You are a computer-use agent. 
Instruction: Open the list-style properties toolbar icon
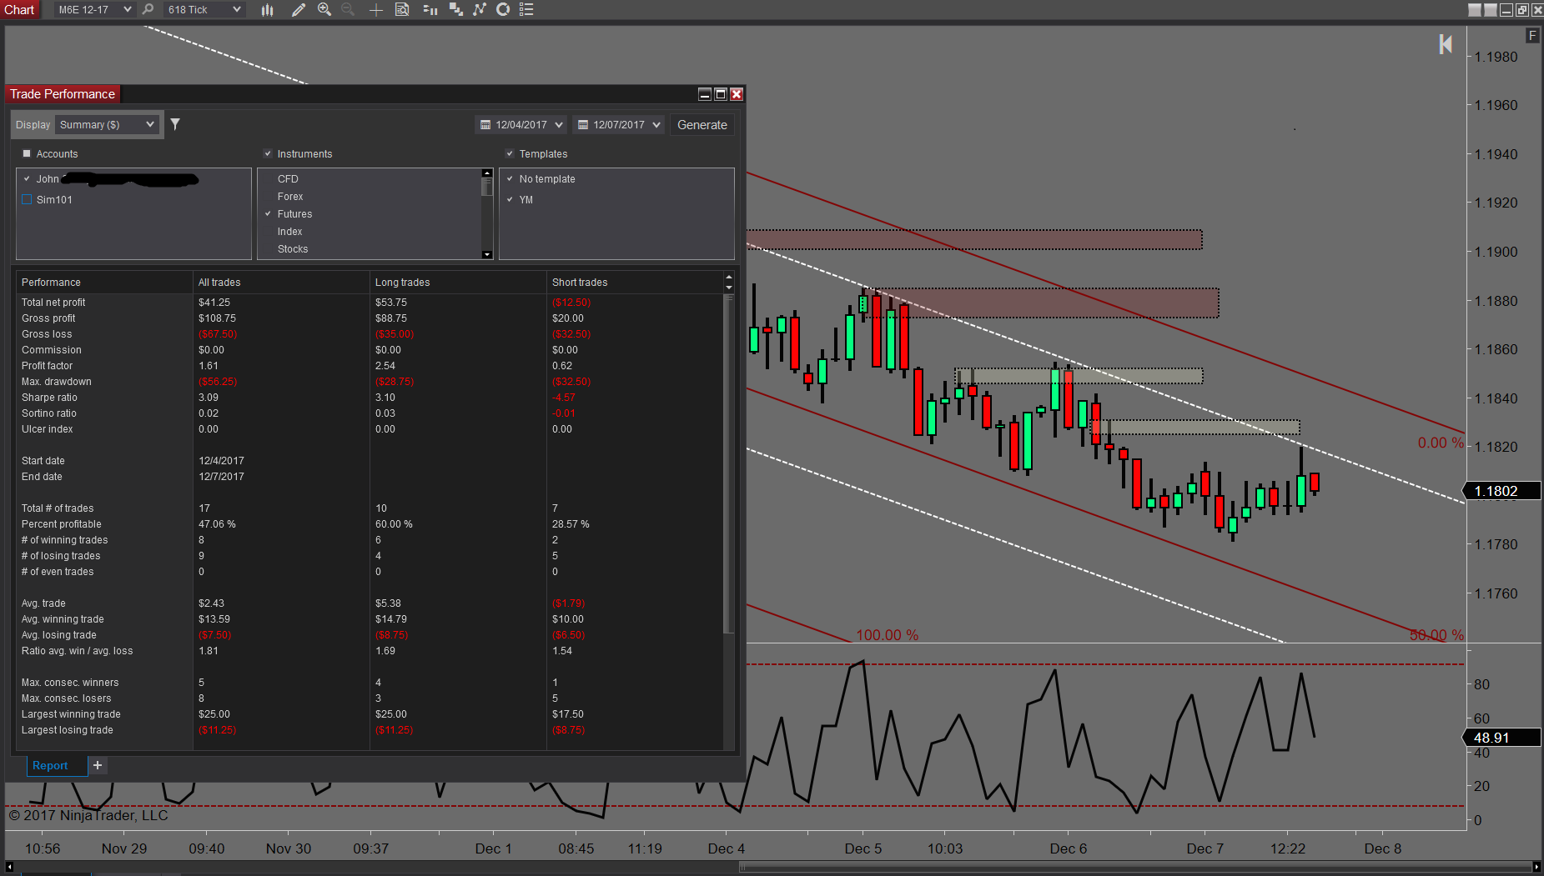point(526,9)
